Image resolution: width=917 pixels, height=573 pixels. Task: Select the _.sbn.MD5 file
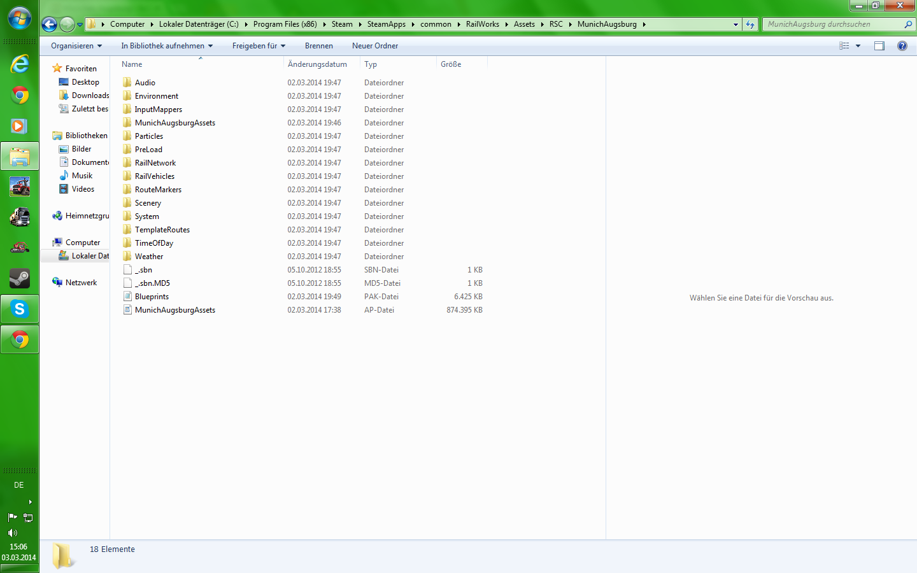click(x=153, y=283)
